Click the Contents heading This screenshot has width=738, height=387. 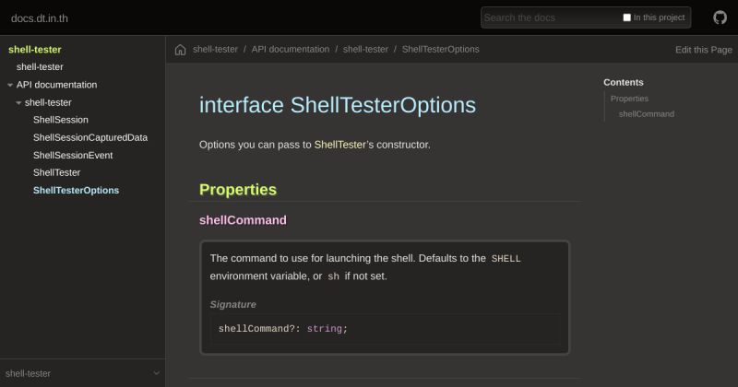[624, 82]
